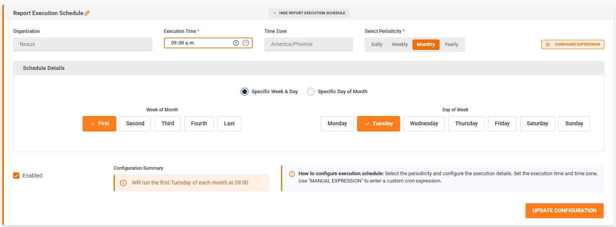
Task: Select Friday as day of week
Action: pos(502,124)
